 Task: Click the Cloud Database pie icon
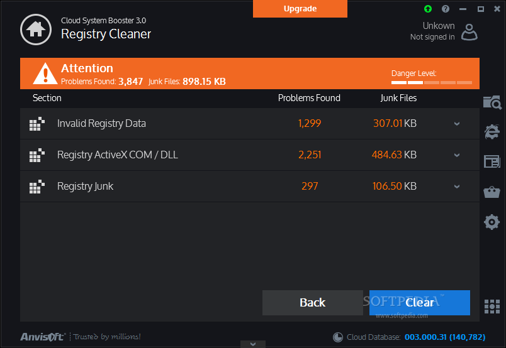[x=338, y=337]
